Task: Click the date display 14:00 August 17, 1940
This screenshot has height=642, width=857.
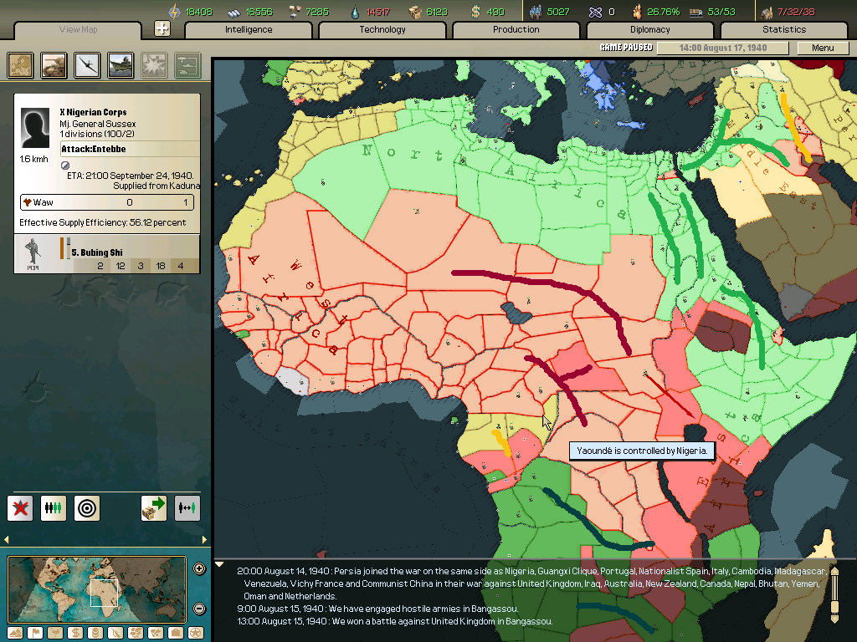Action: tap(722, 48)
